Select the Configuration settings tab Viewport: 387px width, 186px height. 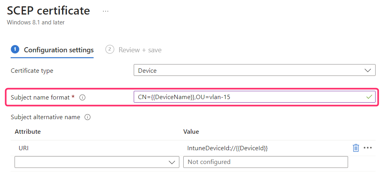click(x=59, y=50)
